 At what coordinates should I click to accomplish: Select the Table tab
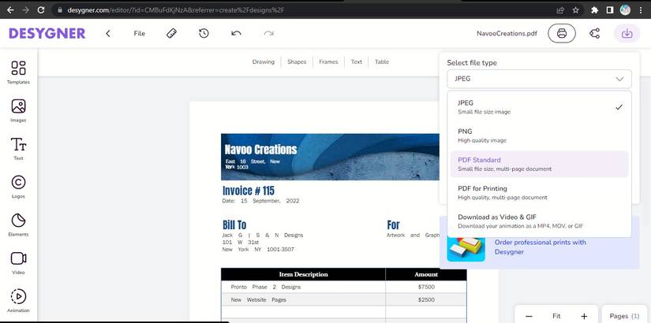click(382, 61)
